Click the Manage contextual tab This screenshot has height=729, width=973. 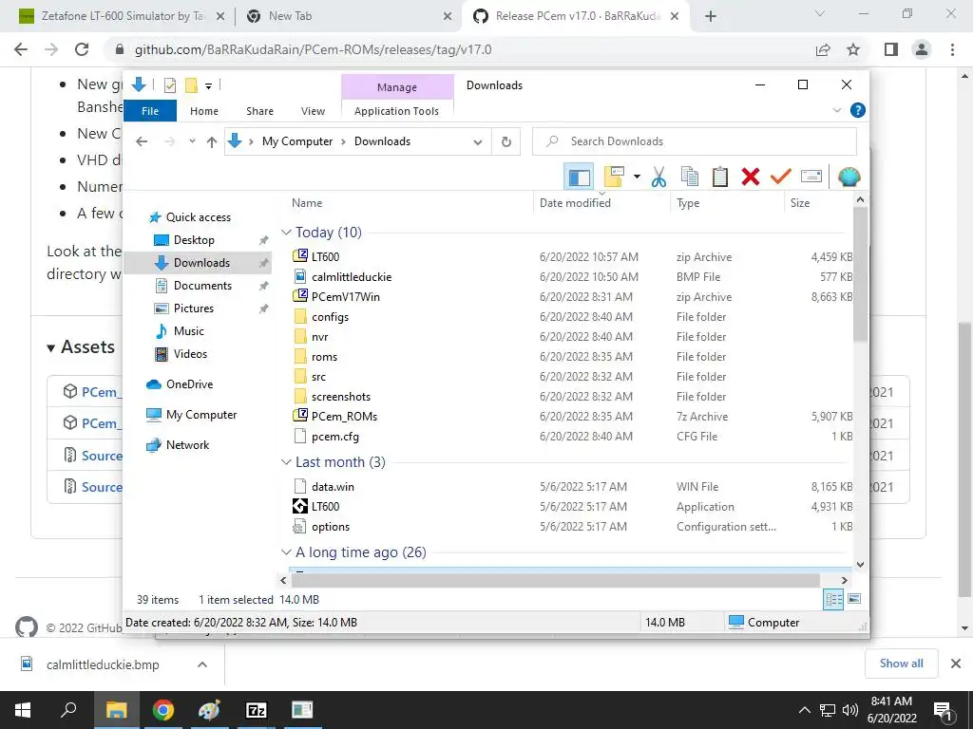click(x=397, y=87)
